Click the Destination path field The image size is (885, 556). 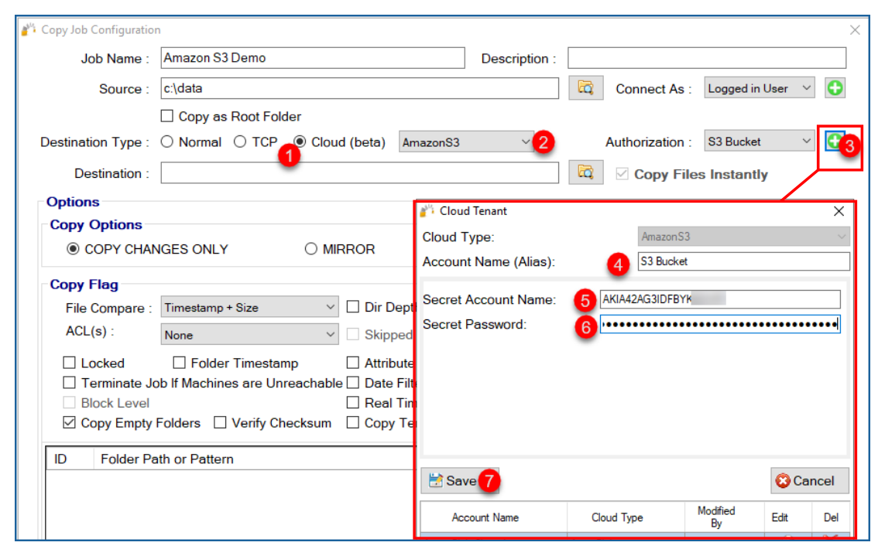pos(359,172)
